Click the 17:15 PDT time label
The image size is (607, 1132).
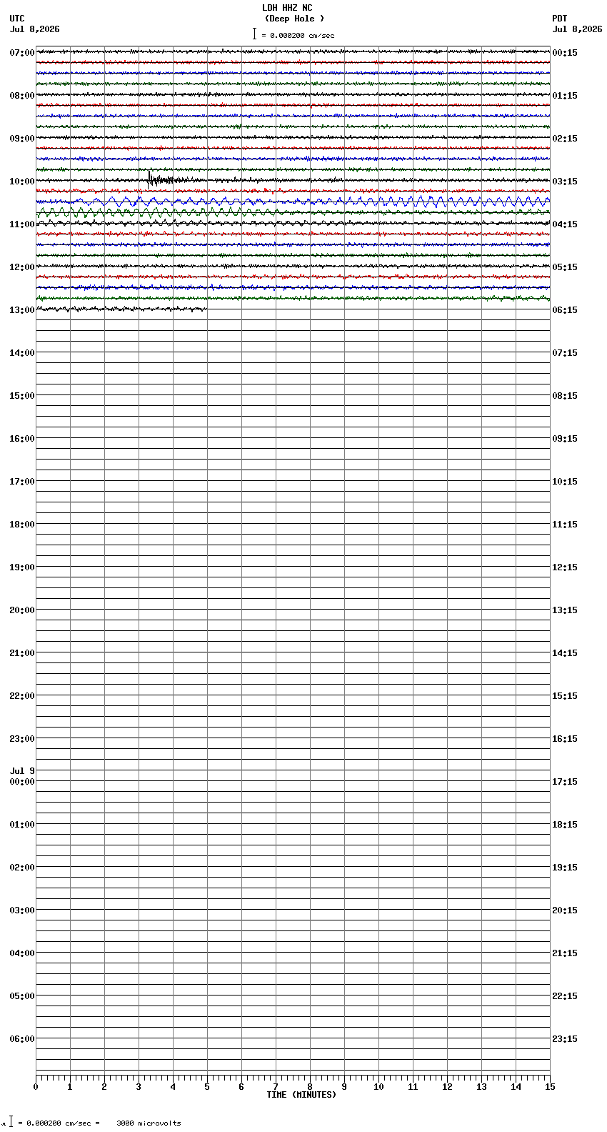[x=565, y=782]
